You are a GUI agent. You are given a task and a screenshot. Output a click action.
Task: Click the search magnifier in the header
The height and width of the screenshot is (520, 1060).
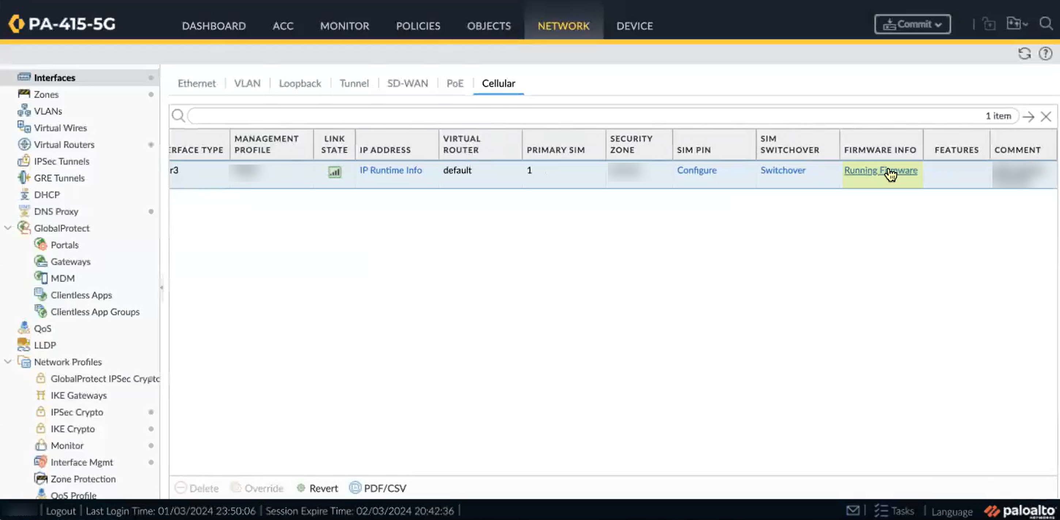[1046, 24]
